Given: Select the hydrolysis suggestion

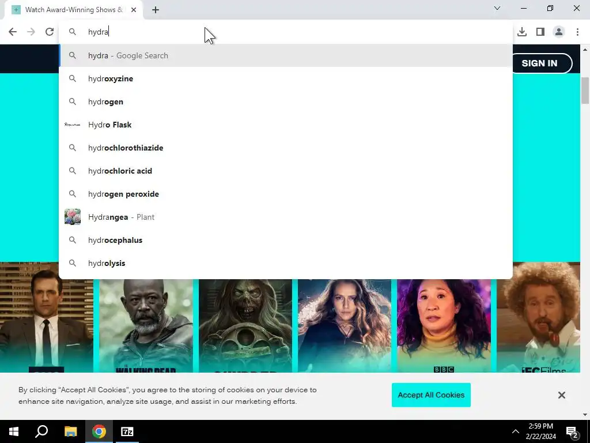Looking at the screenshot, I should [286, 263].
